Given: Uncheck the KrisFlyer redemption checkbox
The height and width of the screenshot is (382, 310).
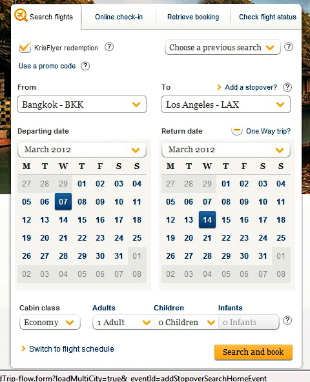Looking at the screenshot, I should [x=25, y=47].
